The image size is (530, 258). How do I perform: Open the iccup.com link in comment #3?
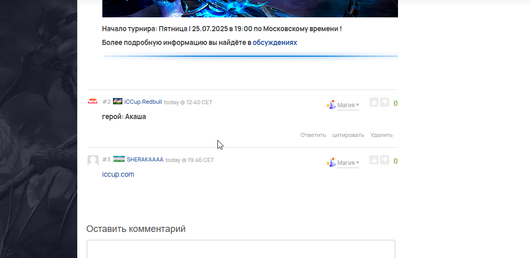pyautogui.click(x=118, y=175)
